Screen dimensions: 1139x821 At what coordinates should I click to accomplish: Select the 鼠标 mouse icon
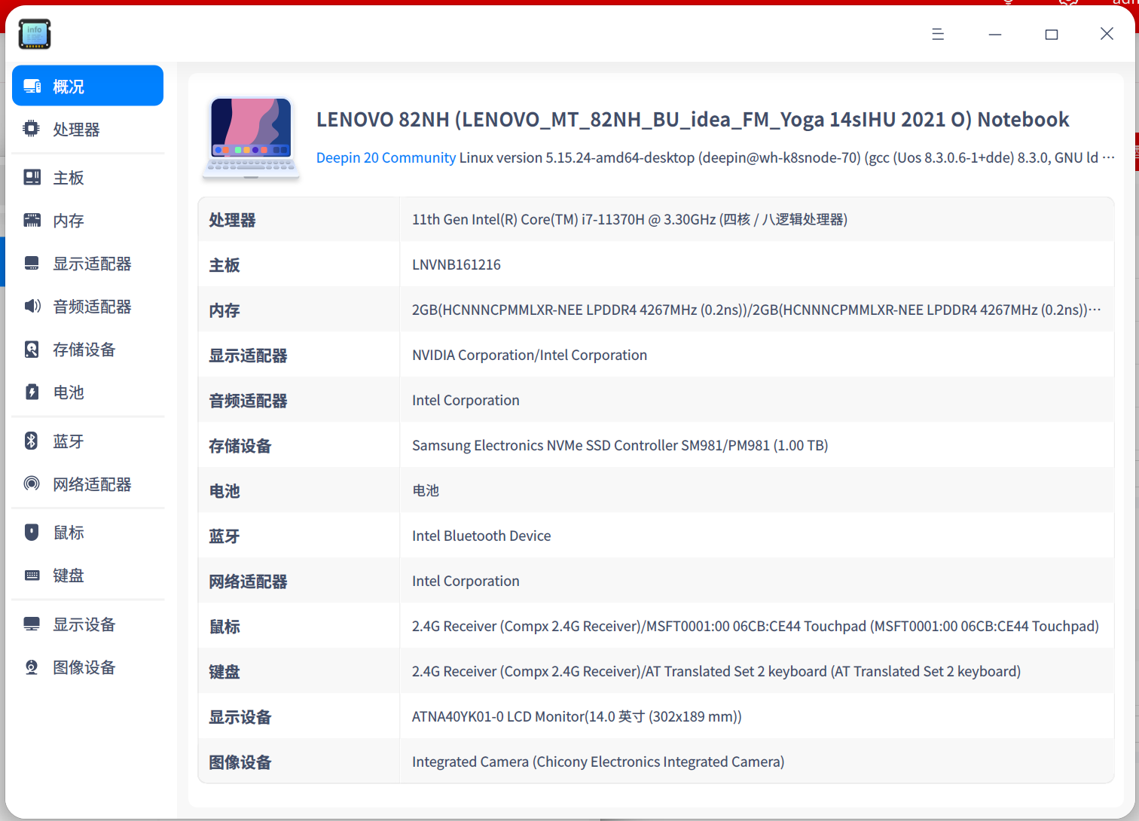(31, 532)
